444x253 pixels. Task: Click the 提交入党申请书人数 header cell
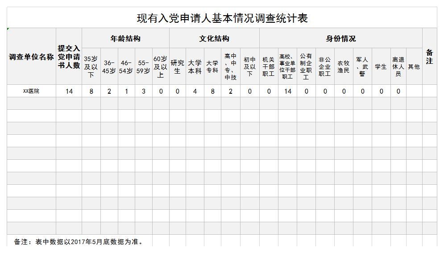69,57
